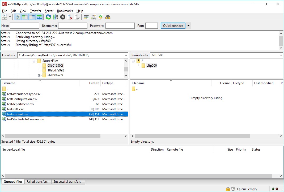Open the directory listing filters dialog
Screen dimensions: 284x192
86,17
